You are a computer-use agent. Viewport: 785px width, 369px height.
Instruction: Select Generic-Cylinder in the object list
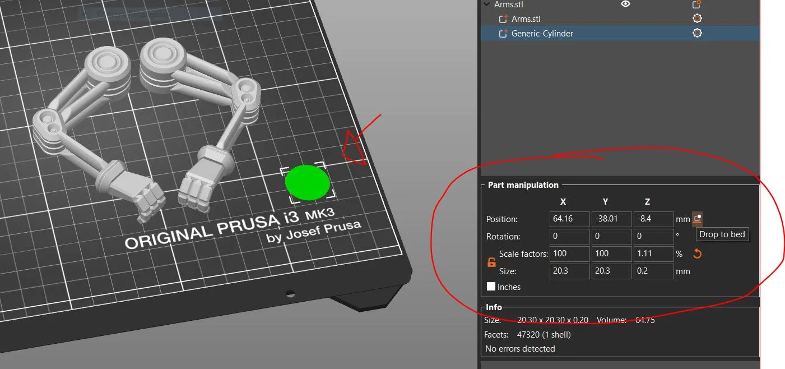[x=542, y=33]
